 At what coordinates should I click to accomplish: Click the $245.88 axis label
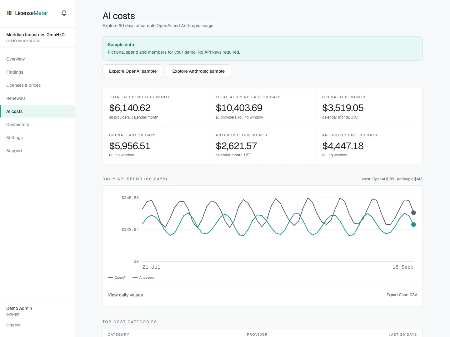[130, 198]
